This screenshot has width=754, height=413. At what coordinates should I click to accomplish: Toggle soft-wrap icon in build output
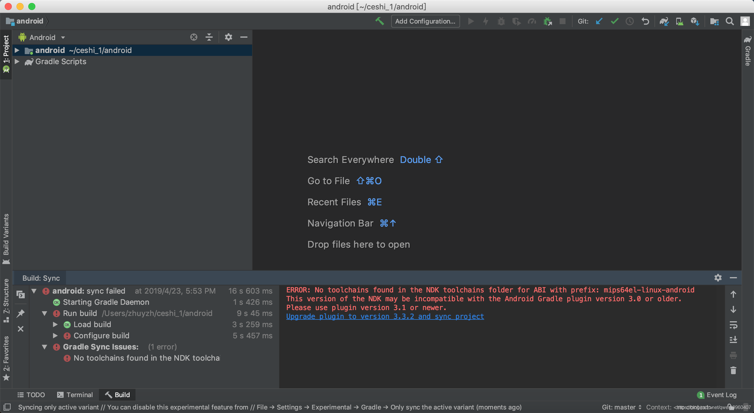click(733, 325)
